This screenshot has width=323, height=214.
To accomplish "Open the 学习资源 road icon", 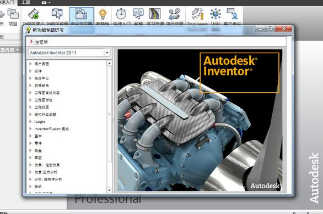I will tap(155, 14).
